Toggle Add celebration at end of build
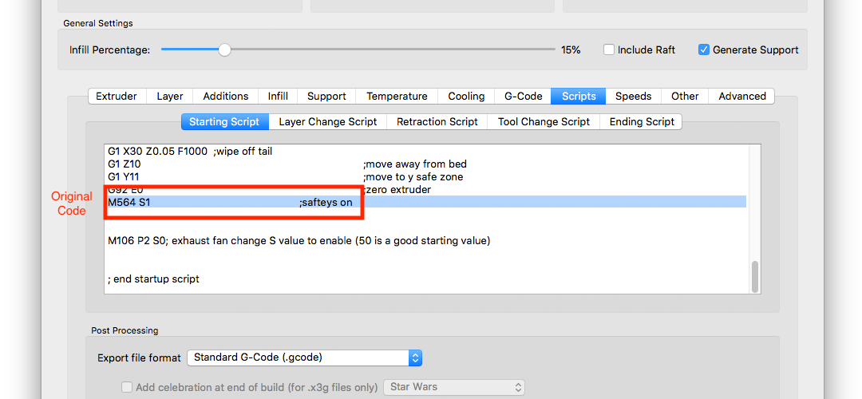 (127, 387)
